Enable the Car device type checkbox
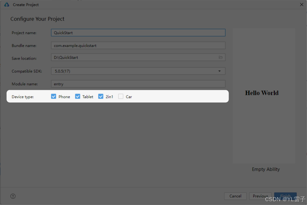 pos(121,96)
